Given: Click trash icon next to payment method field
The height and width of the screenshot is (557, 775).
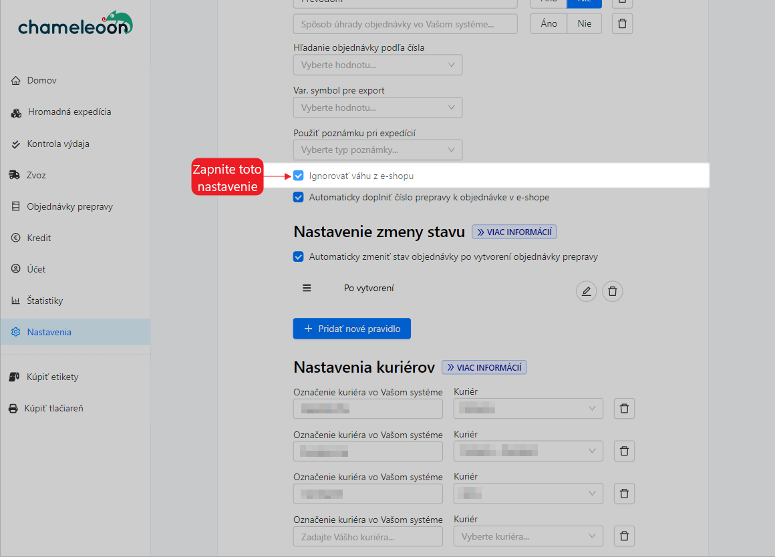Looking at the screenshot, I should [x=622, y=24].
